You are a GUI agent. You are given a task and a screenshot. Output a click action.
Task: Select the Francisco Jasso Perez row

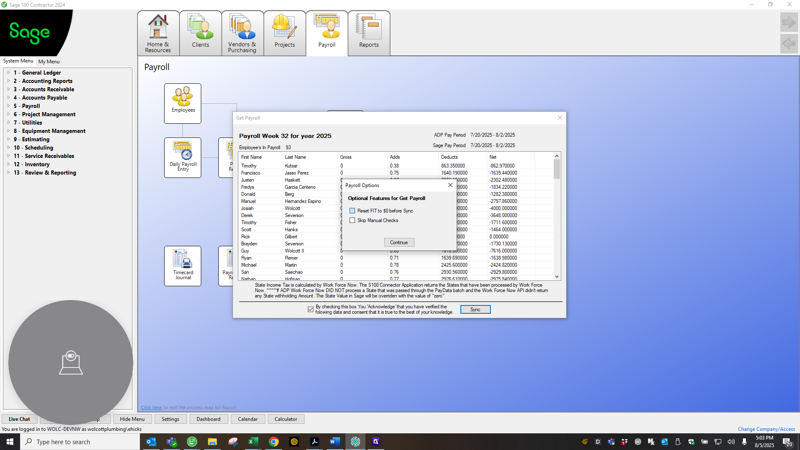pos(396,173)
